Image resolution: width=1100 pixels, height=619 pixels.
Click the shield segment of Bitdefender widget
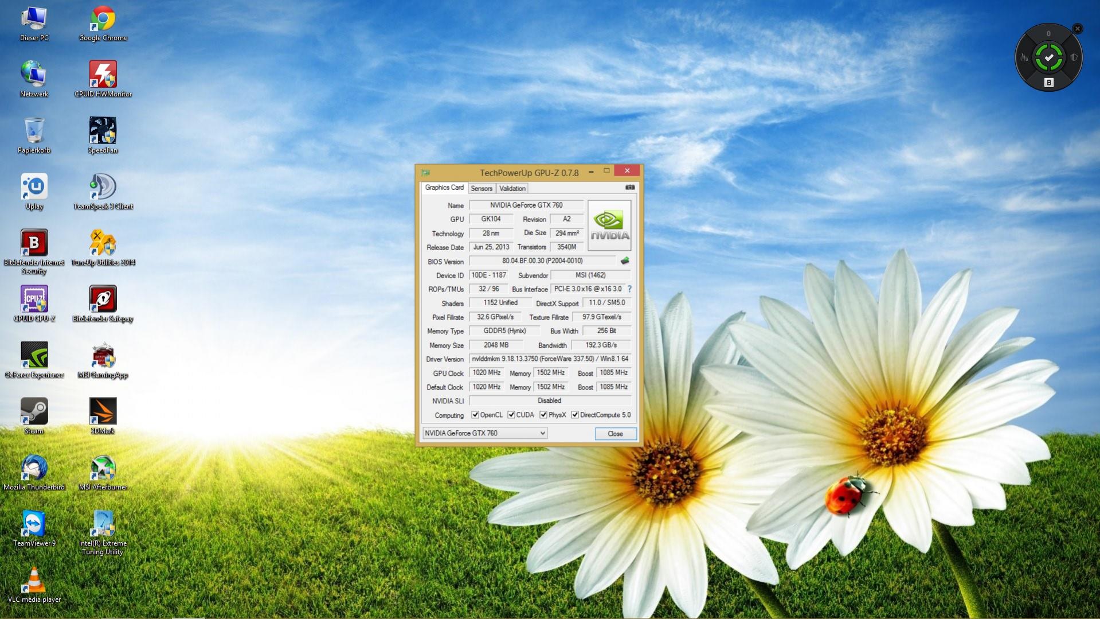[x=1074, y=57]
